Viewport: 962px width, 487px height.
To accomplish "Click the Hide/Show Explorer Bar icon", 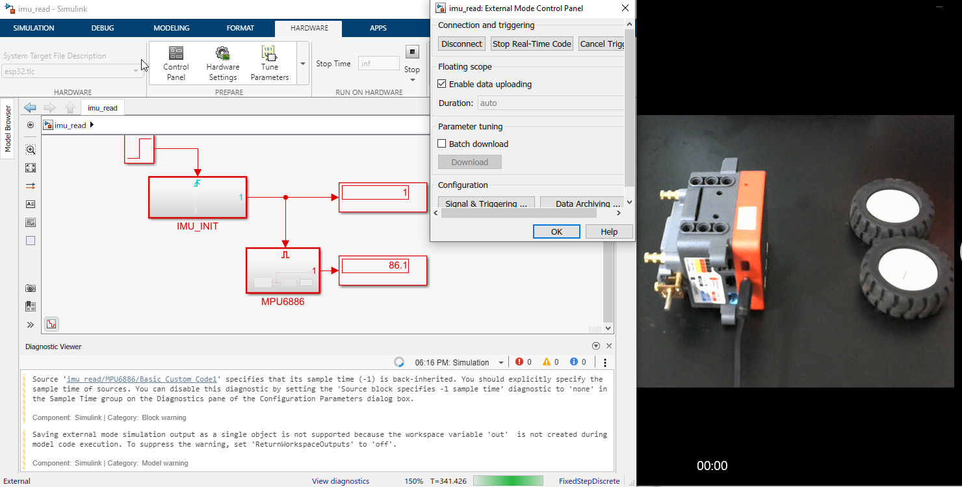I will tap(31, 125).
